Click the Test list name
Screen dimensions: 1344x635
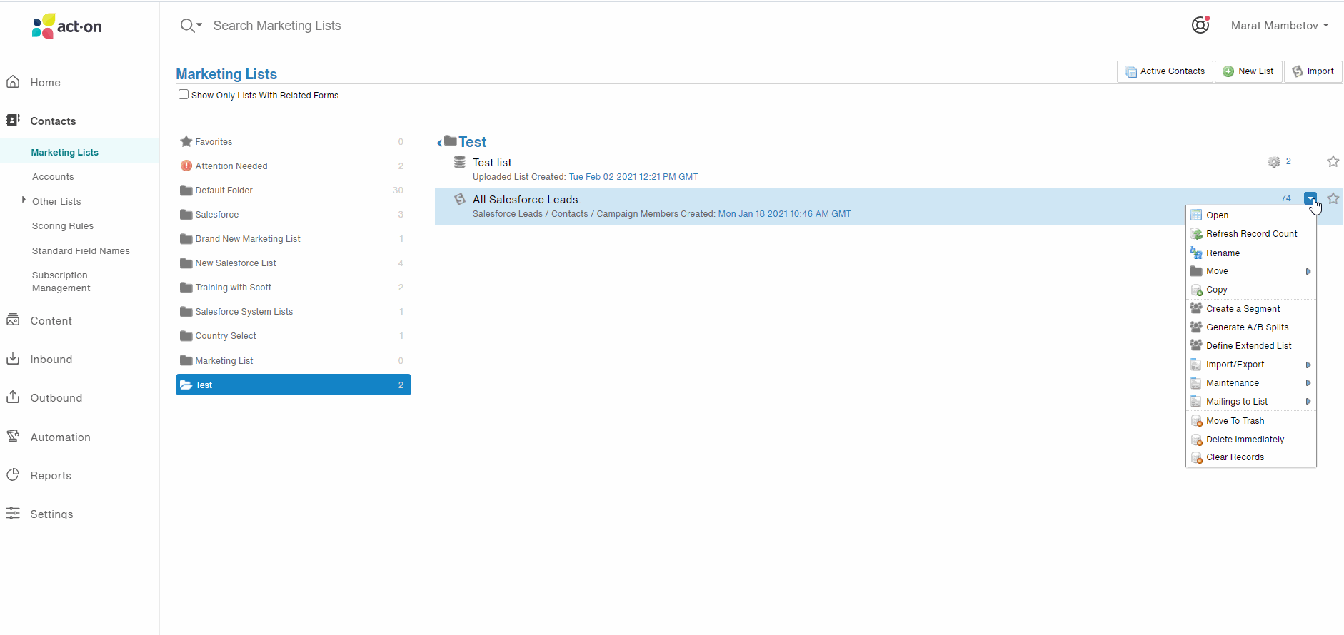(x=492, y=163)
